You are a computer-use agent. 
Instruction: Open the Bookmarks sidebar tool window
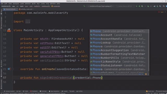(1, 73)
